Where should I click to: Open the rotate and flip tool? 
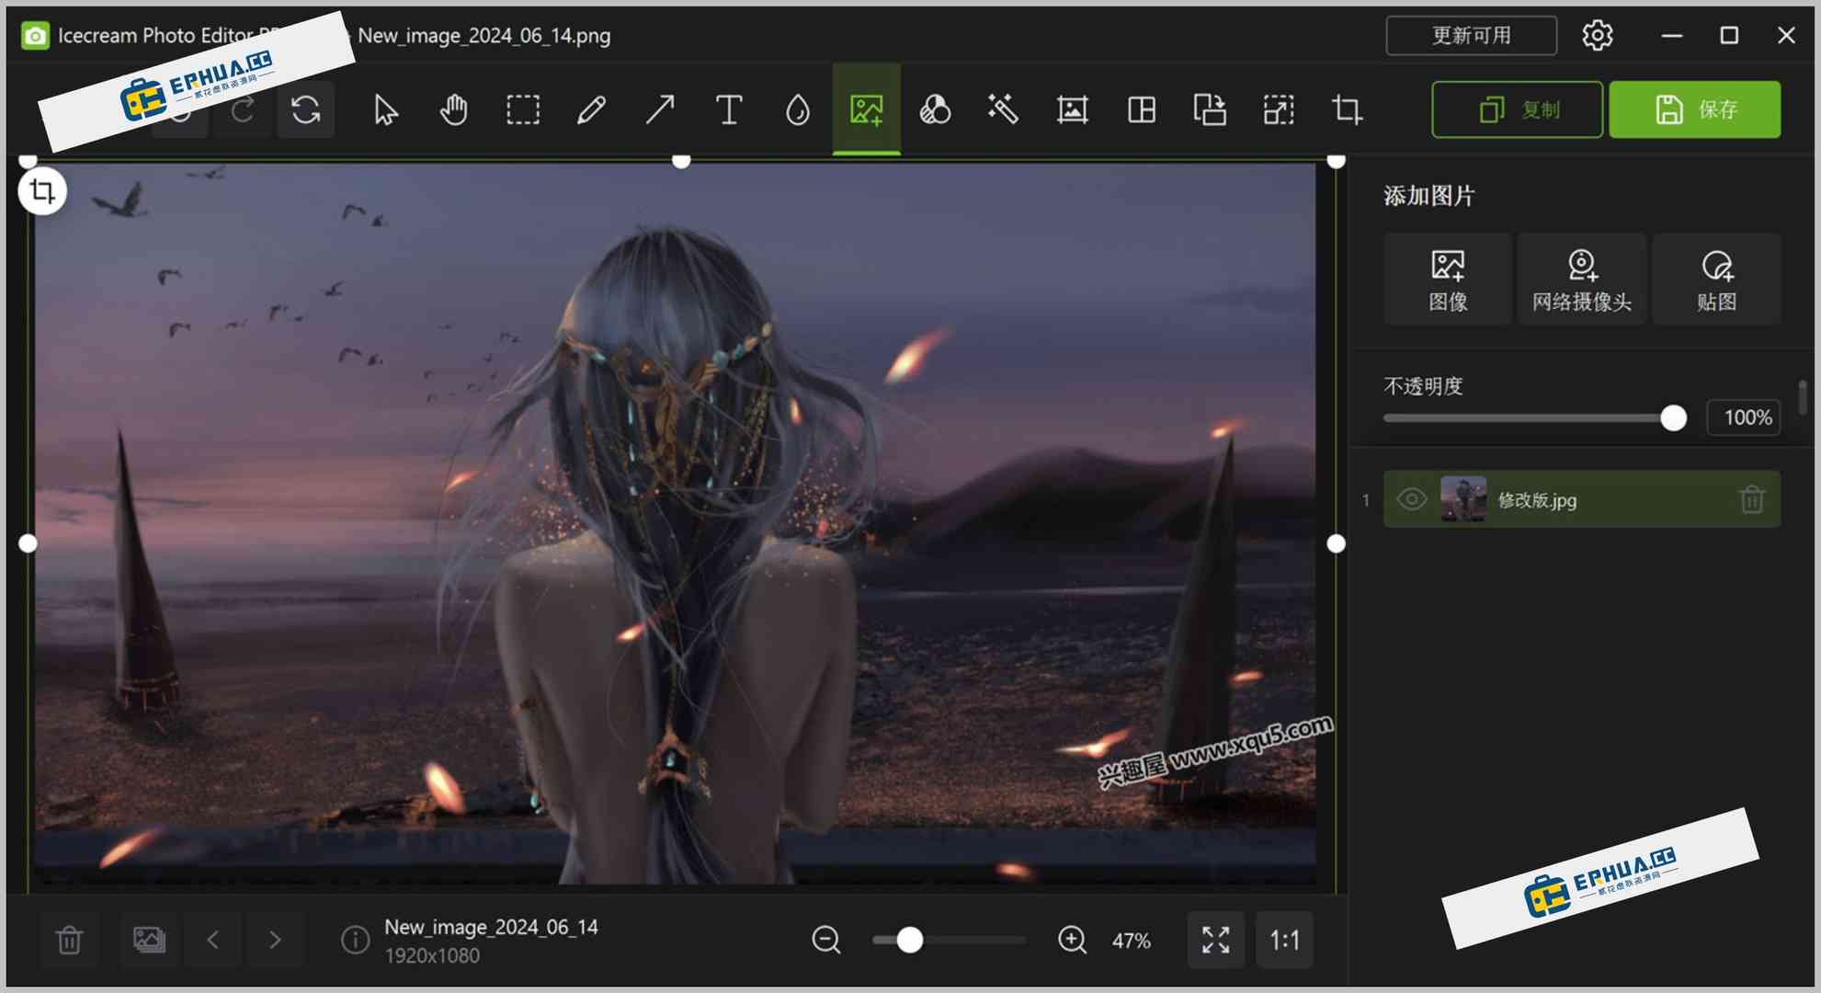point(1210,110)
